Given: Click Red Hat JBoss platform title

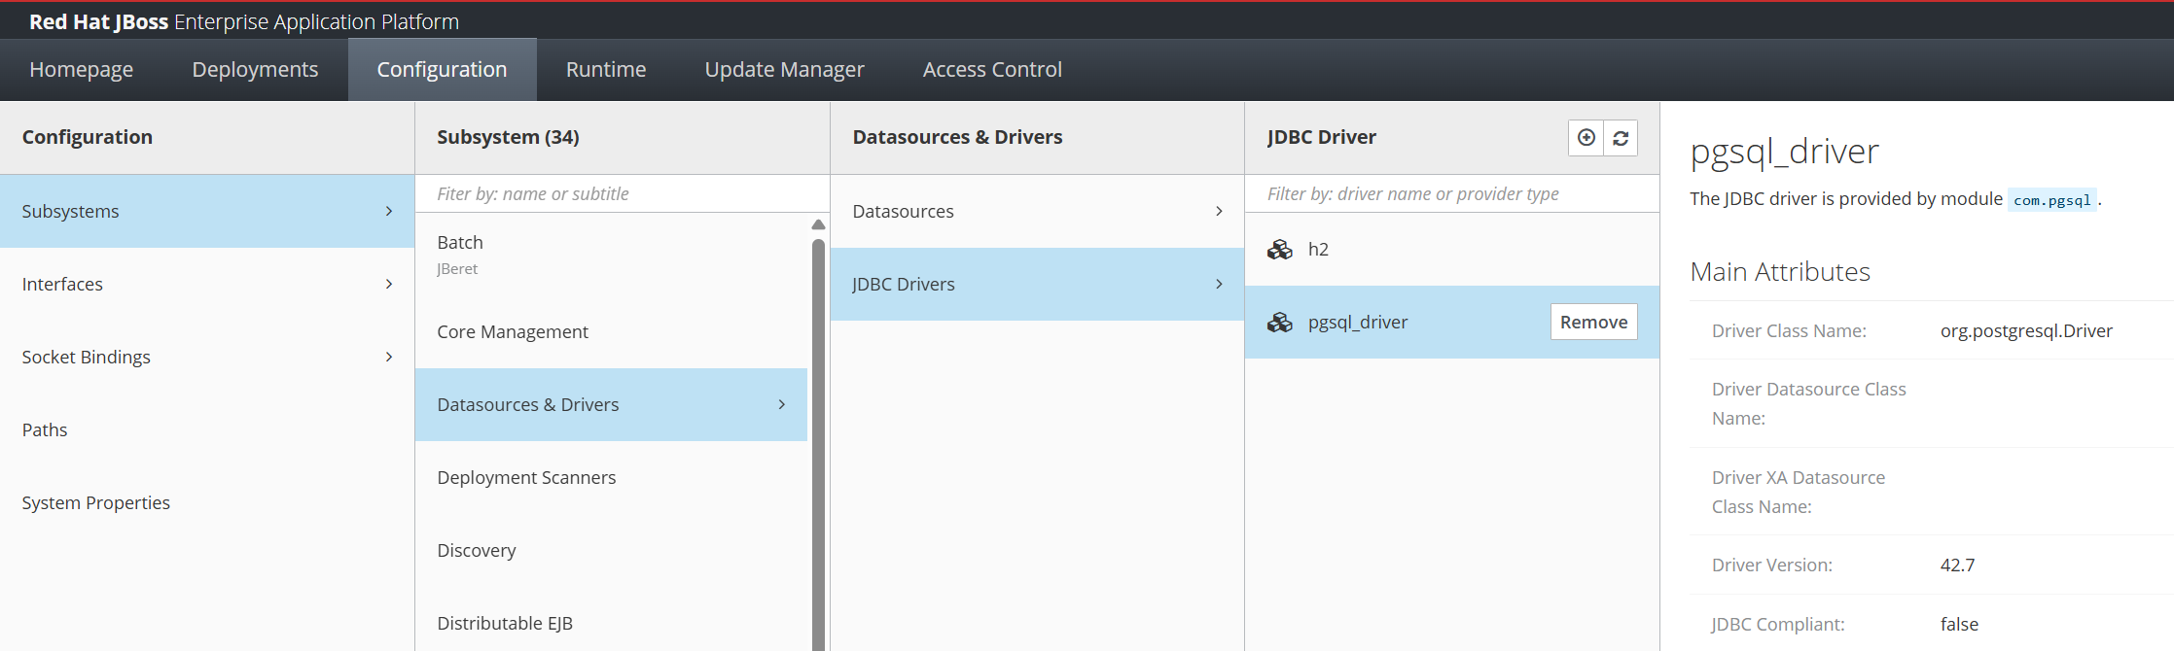Looking at the screenshot, I should point(244,21).
